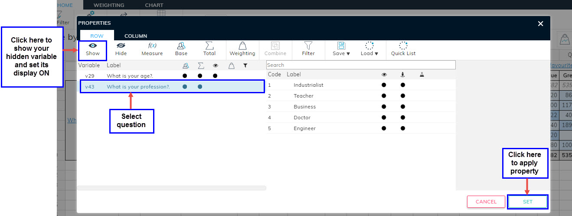Toggle base dot for v29 age variable
Viewport: 572px width, 216px height.
point(185,76)
